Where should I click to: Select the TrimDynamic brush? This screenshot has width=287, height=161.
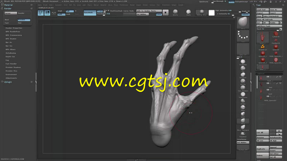point(243,95)
